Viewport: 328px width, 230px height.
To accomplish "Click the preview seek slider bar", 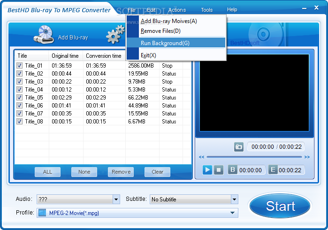I will point(254,157).
